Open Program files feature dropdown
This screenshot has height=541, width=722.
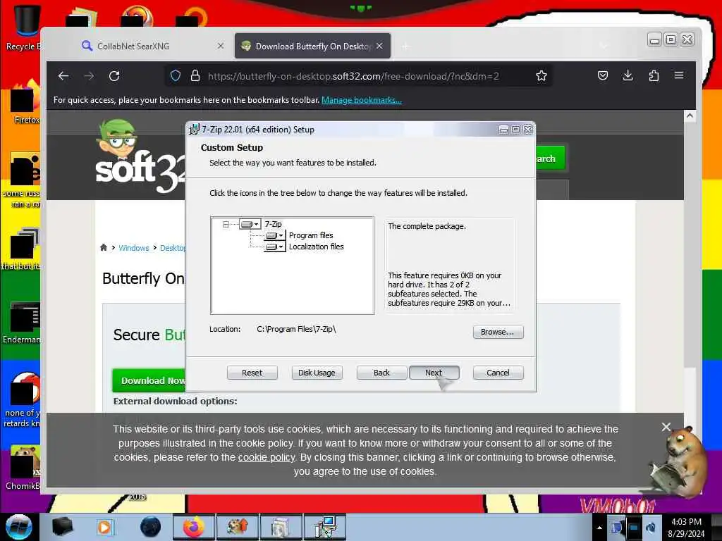click(274, 235)
